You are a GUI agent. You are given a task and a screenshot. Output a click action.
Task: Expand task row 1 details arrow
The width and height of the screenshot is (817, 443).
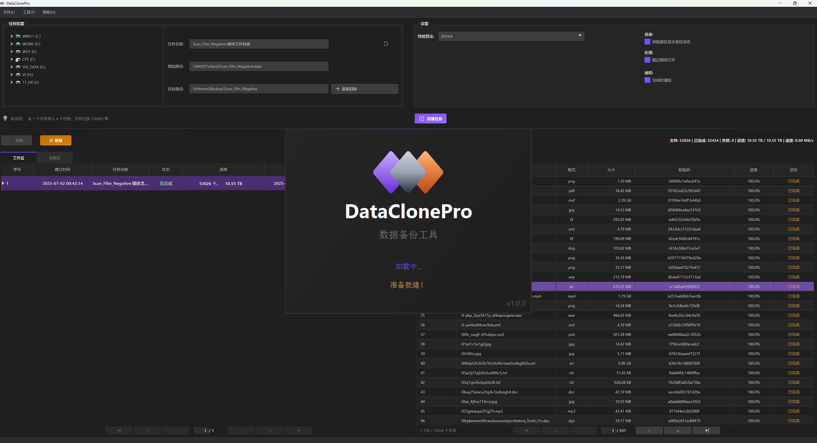[3, 183]
